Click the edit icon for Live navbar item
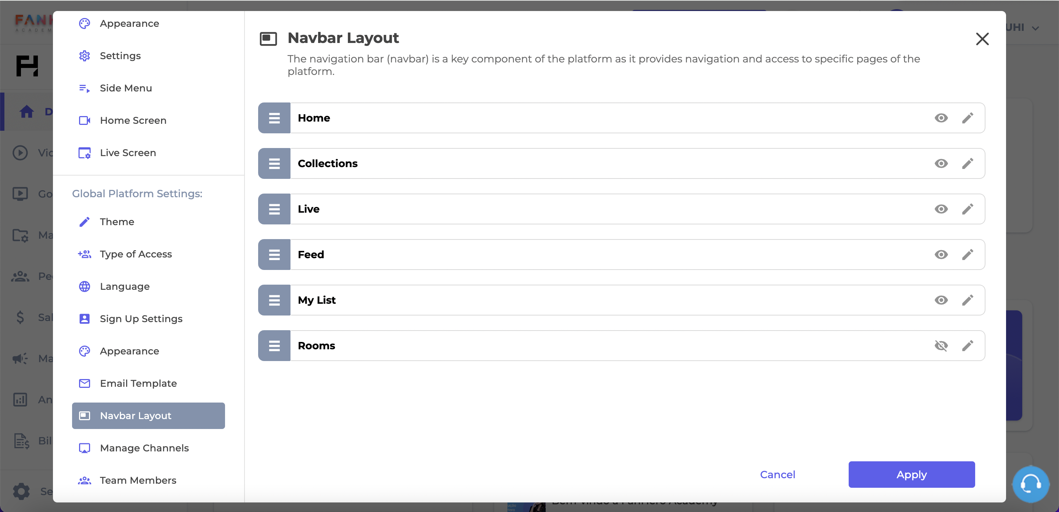Viewport: 1059px width, 512px height. click(x=968, y=209)
